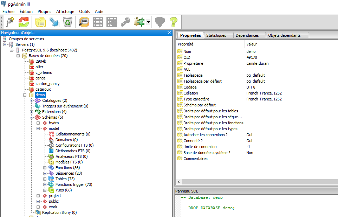Collapse the Servers (1) tree node
The height and width of the screenshot is (217, 338).
click(5, 45)
